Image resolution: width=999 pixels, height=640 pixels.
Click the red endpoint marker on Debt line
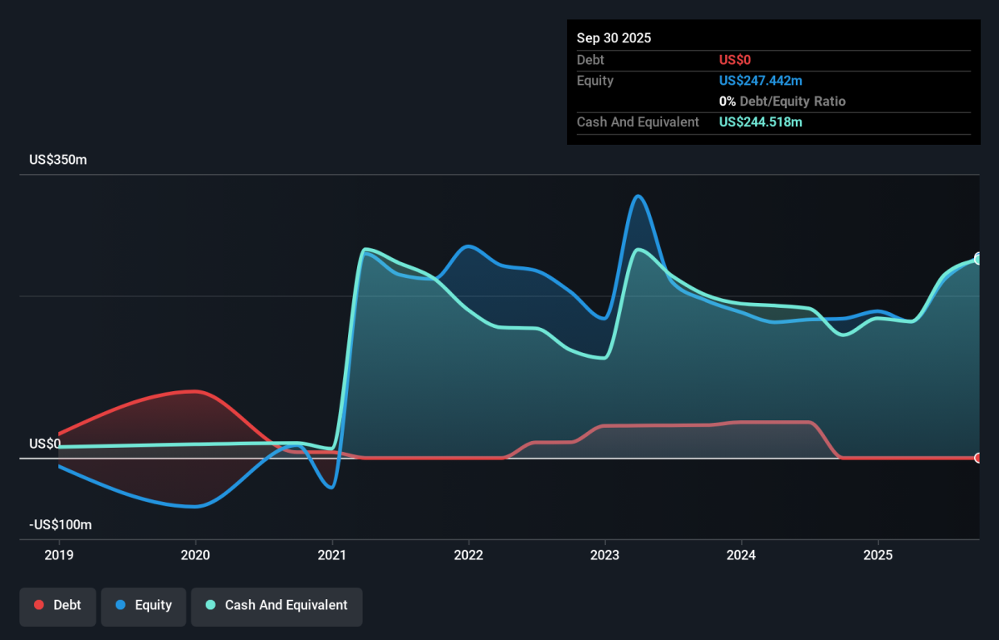pos(979,458)
